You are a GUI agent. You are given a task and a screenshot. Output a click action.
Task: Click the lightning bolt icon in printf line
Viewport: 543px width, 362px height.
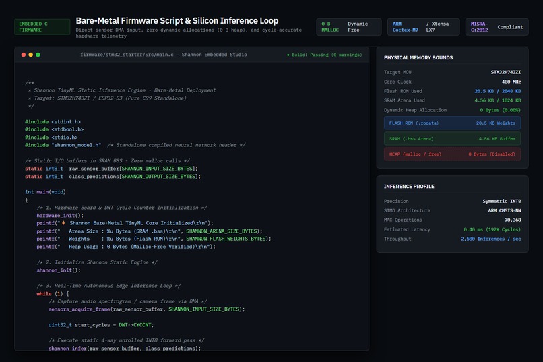[63, 223]
